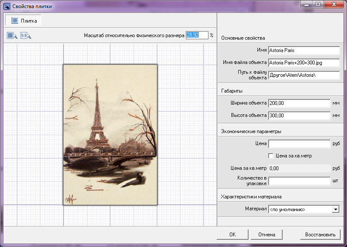Click the scale percentage input field

coord(197,35)
